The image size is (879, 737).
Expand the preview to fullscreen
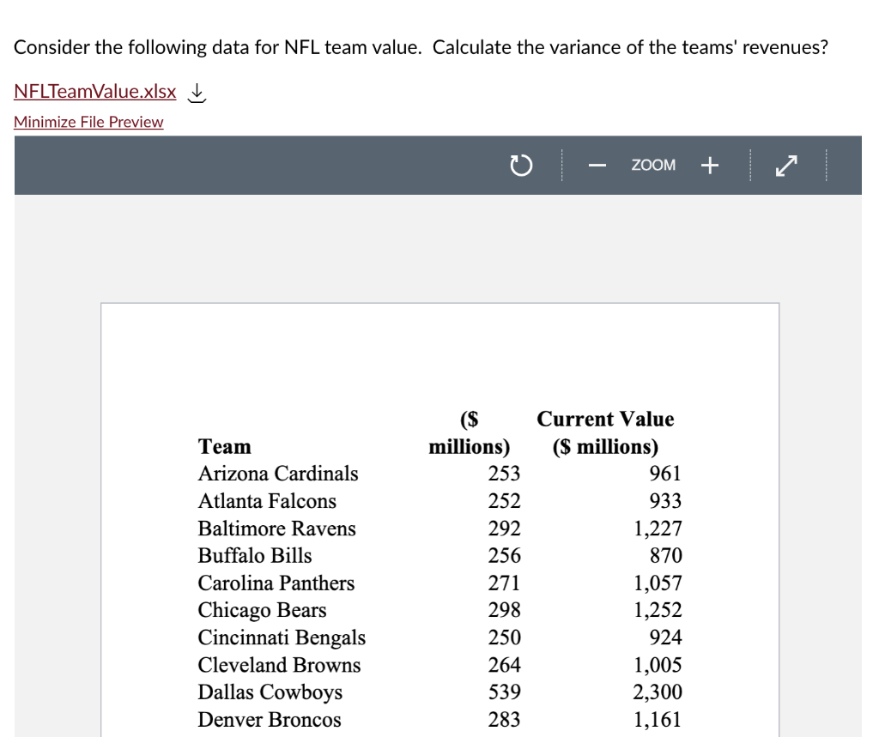click(786, 166)
